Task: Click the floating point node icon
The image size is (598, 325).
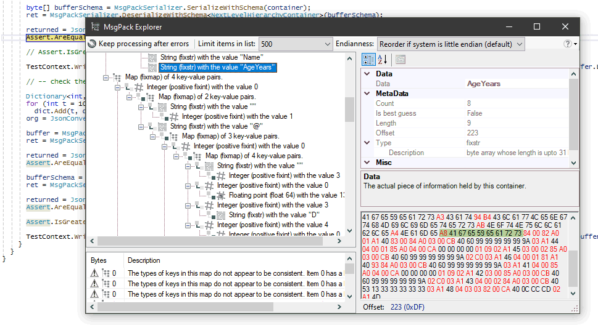Action: [x=221, y=196]
